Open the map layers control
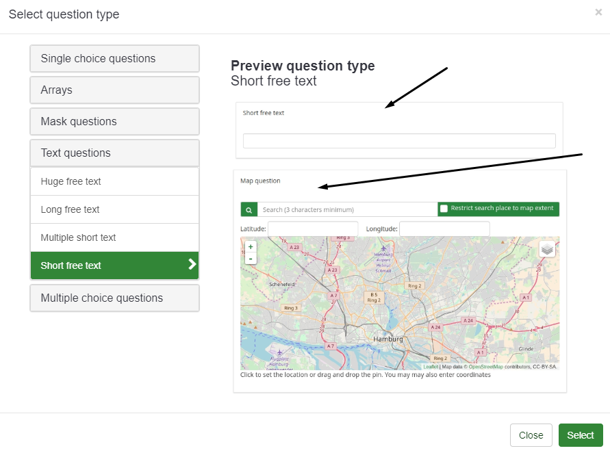The image size is (610, 455). click(x=547, y=249)
